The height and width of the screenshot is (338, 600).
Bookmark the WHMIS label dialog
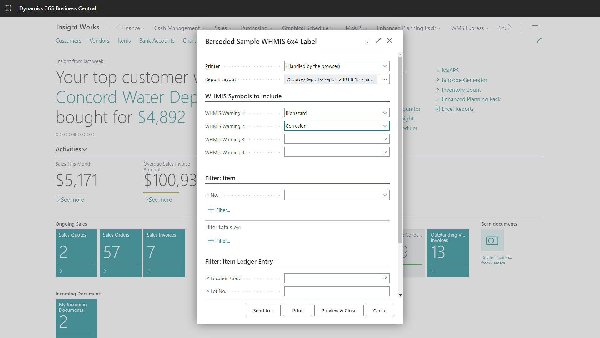pos(367,41)
